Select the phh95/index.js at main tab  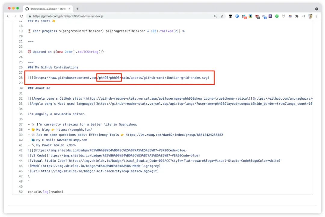point(48,9)
